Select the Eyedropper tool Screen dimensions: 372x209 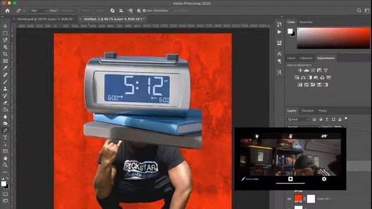point(5,68)
